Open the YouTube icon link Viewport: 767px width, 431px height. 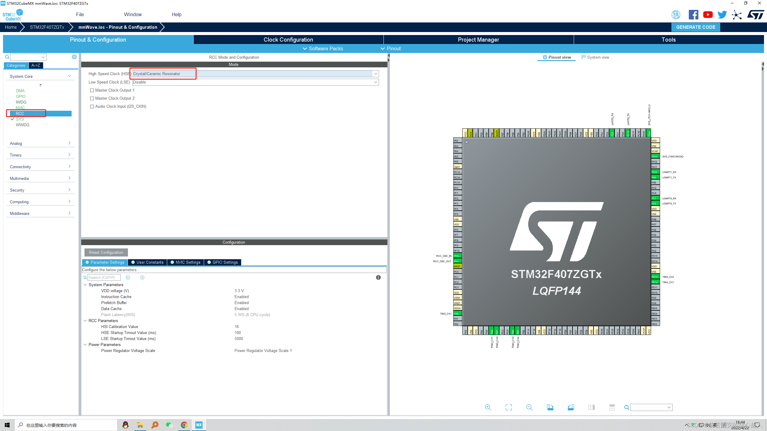click(x=708, y=15)
